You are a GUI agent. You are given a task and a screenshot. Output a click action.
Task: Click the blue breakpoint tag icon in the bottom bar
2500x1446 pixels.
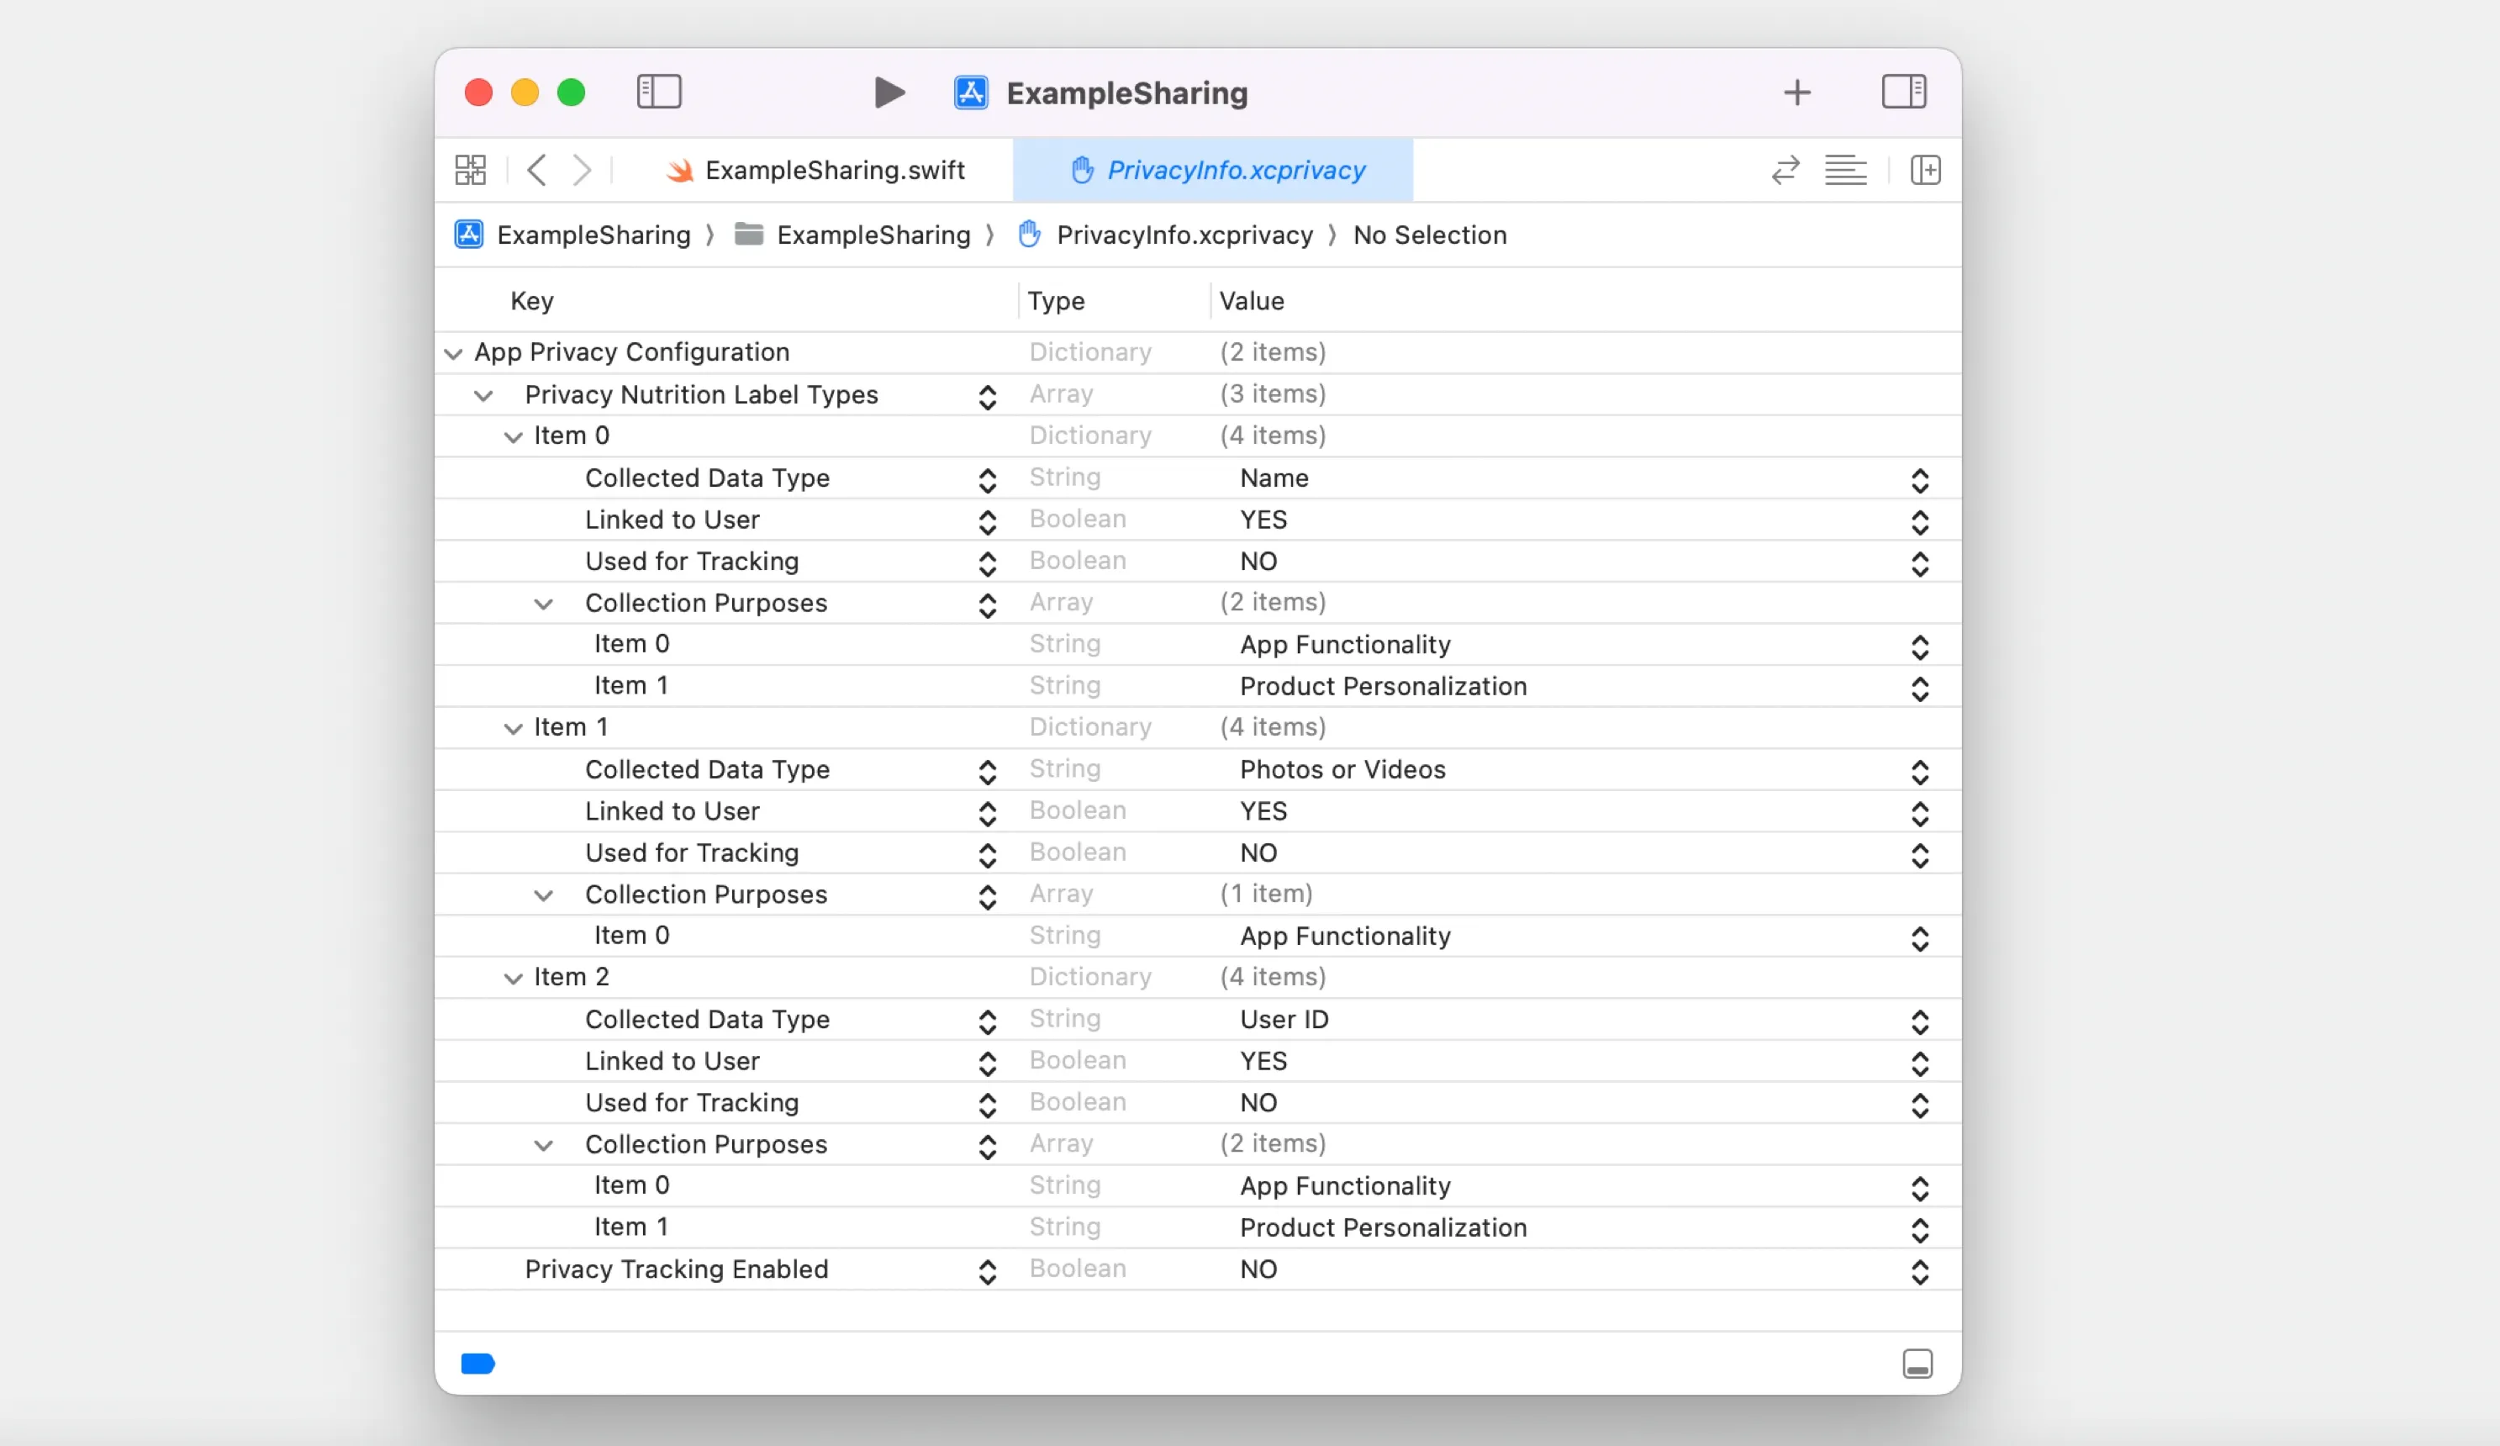tap(478, 1364)
